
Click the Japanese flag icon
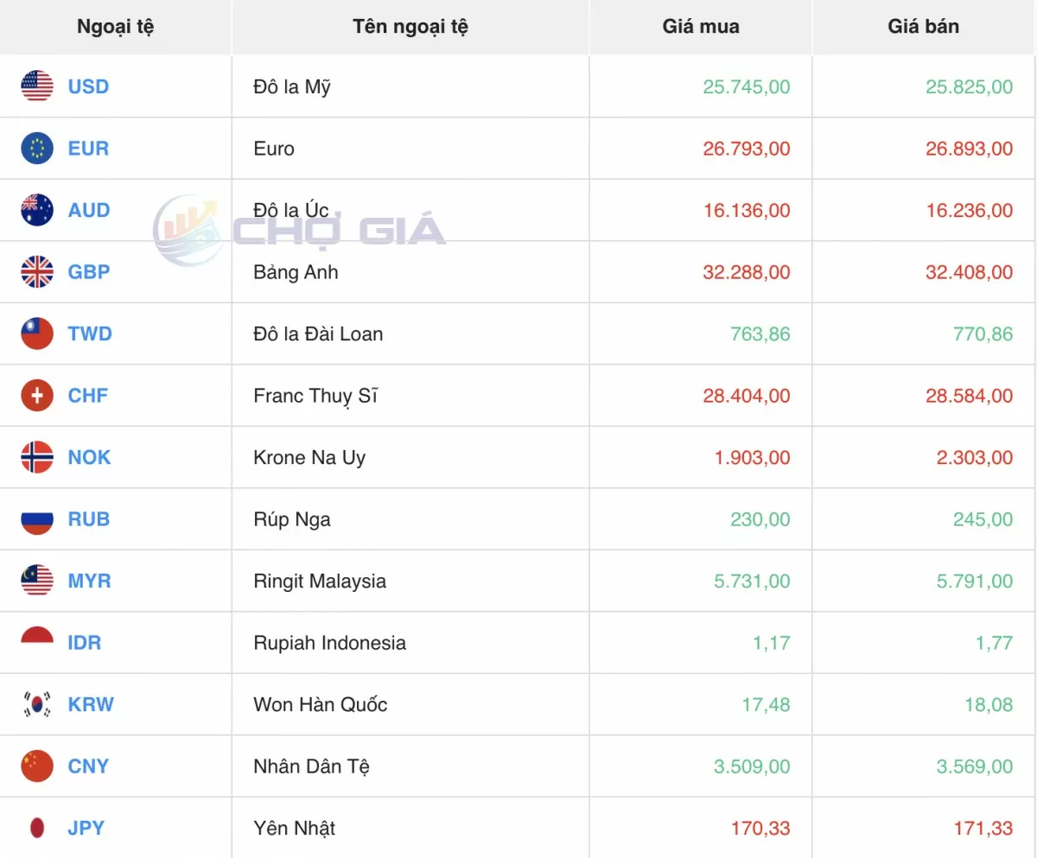click(37, 828)
